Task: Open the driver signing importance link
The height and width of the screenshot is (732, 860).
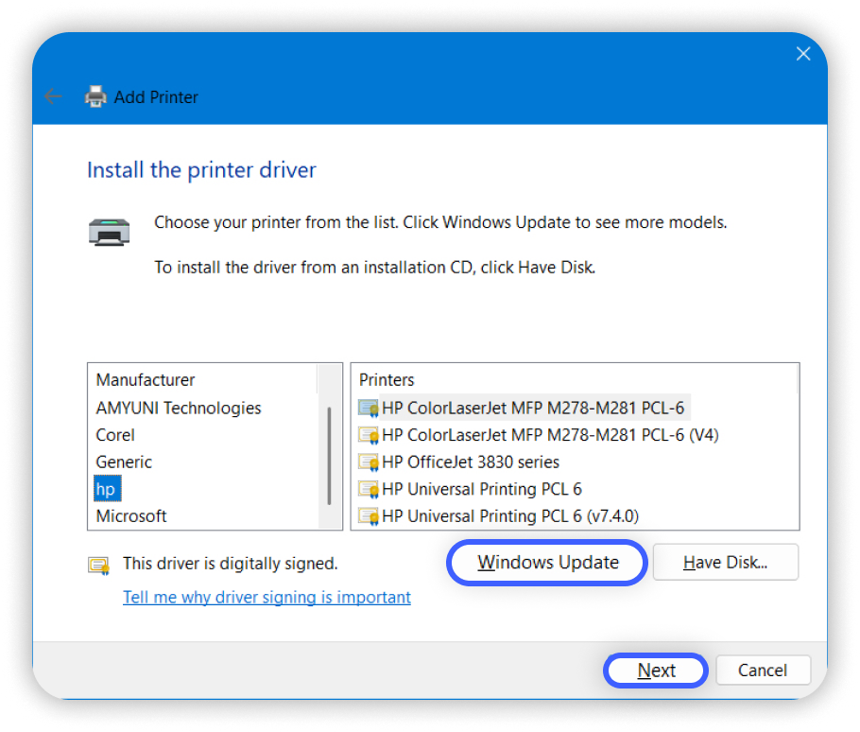Action: tap(267, 597)
